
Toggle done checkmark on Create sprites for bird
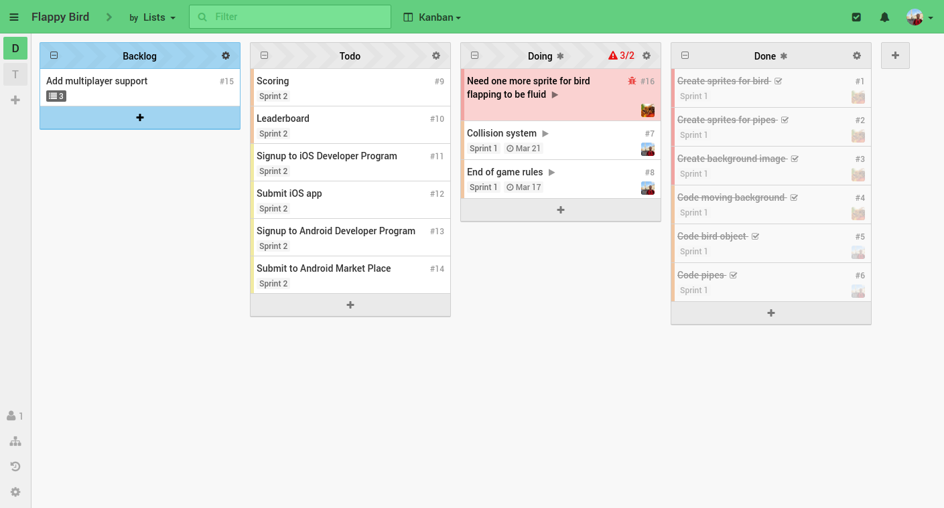pos(779,81)
